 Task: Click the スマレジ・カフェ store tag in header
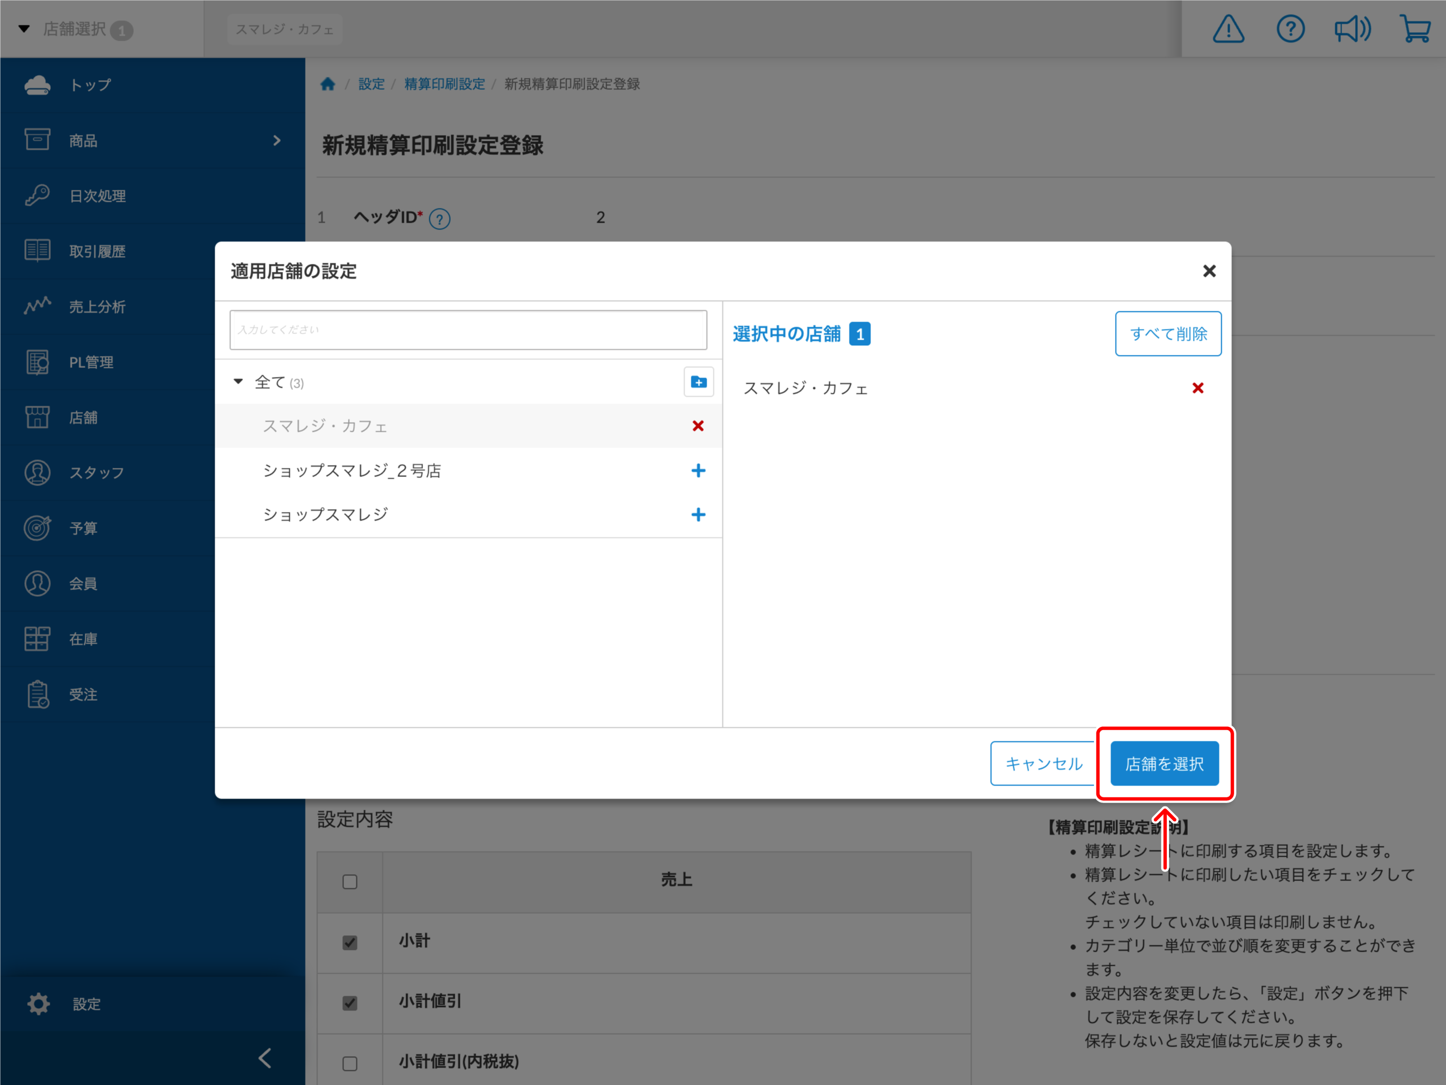click(285, 29)
